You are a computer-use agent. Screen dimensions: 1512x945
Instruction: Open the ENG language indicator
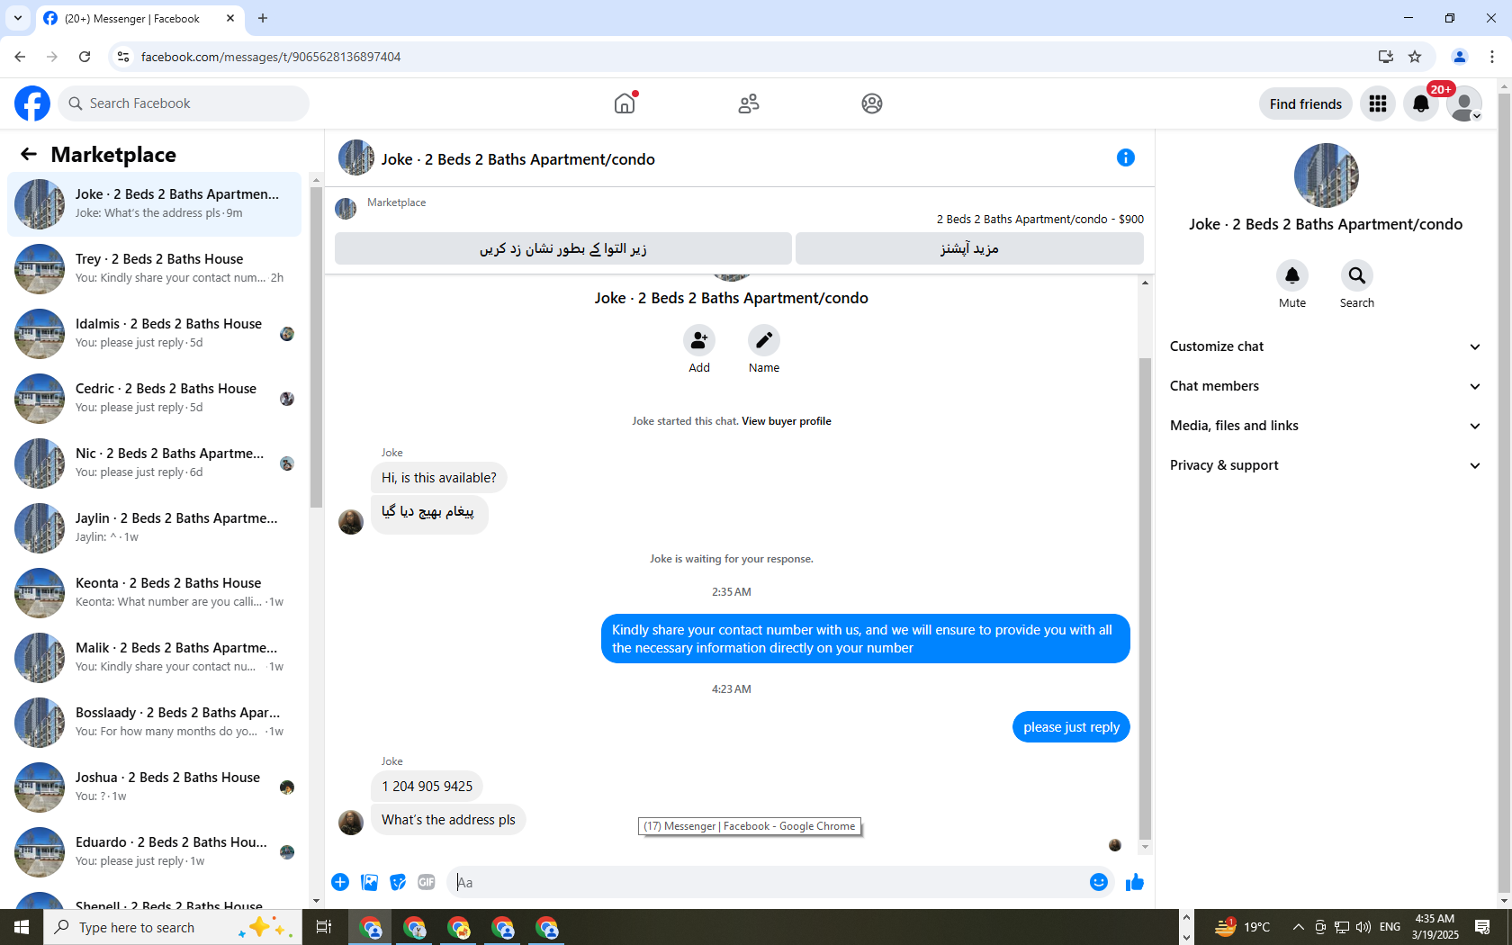(1390, 927)
